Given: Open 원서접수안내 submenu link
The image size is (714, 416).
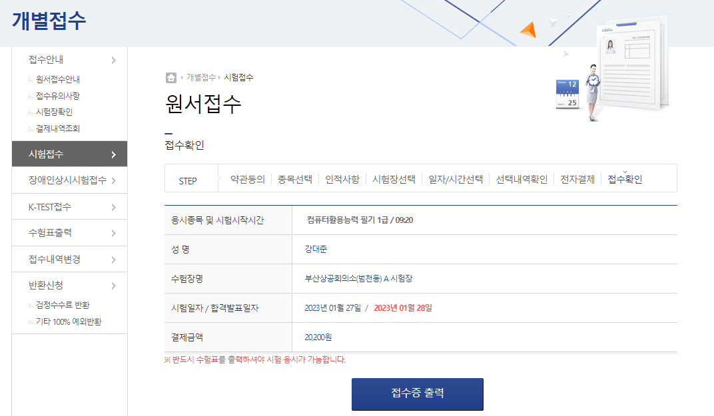Looking at the screenshot, I should pos(58,79).
